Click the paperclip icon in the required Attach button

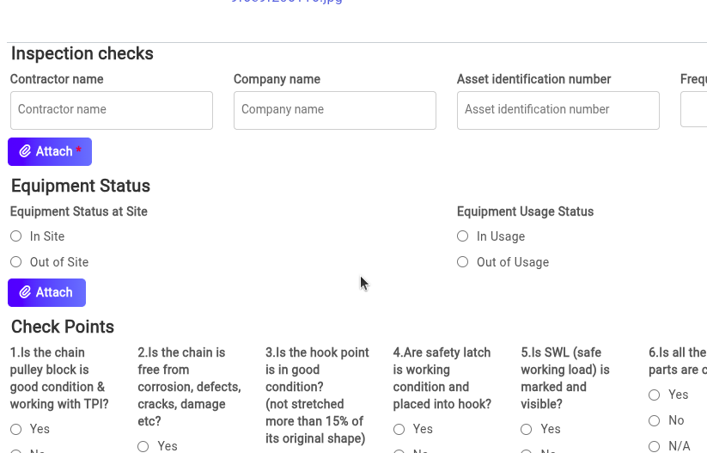tap(25, 152)
